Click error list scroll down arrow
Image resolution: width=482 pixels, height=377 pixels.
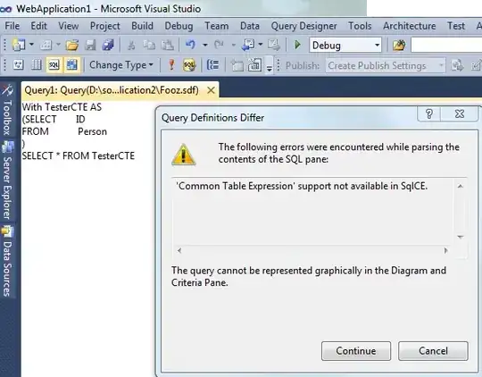[x=461, y=237]
